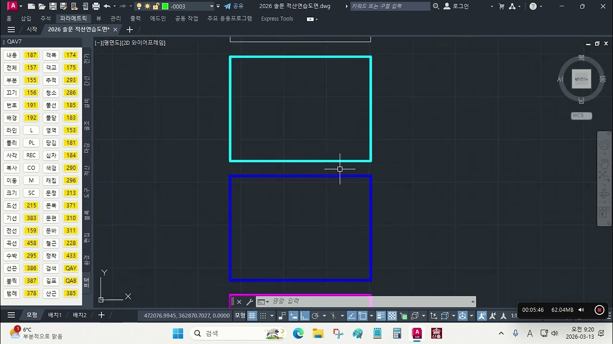
Task: Click the QAY button in QAV7 panel
Action: (71, 268)
